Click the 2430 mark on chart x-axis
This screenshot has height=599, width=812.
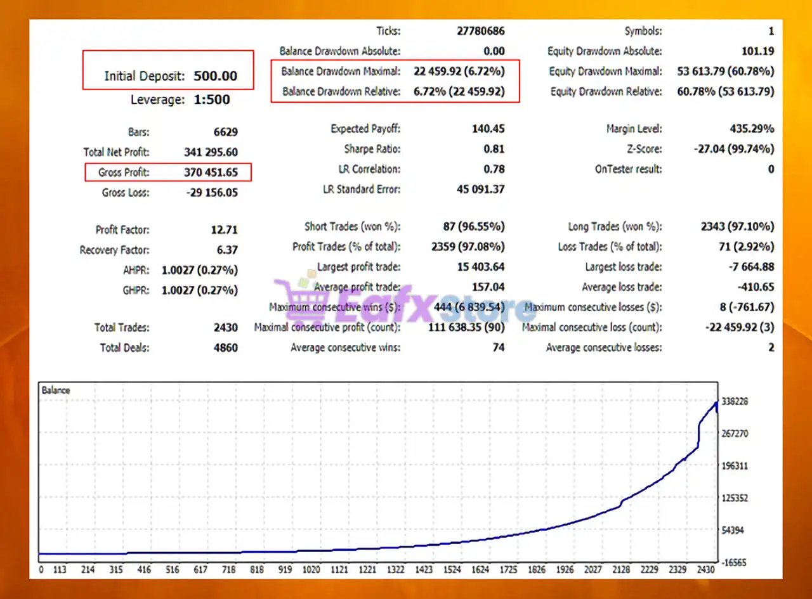click(x=705, y=570)
